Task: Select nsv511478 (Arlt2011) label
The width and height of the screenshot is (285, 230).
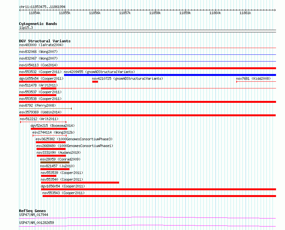Action: (x=38, y=86)
